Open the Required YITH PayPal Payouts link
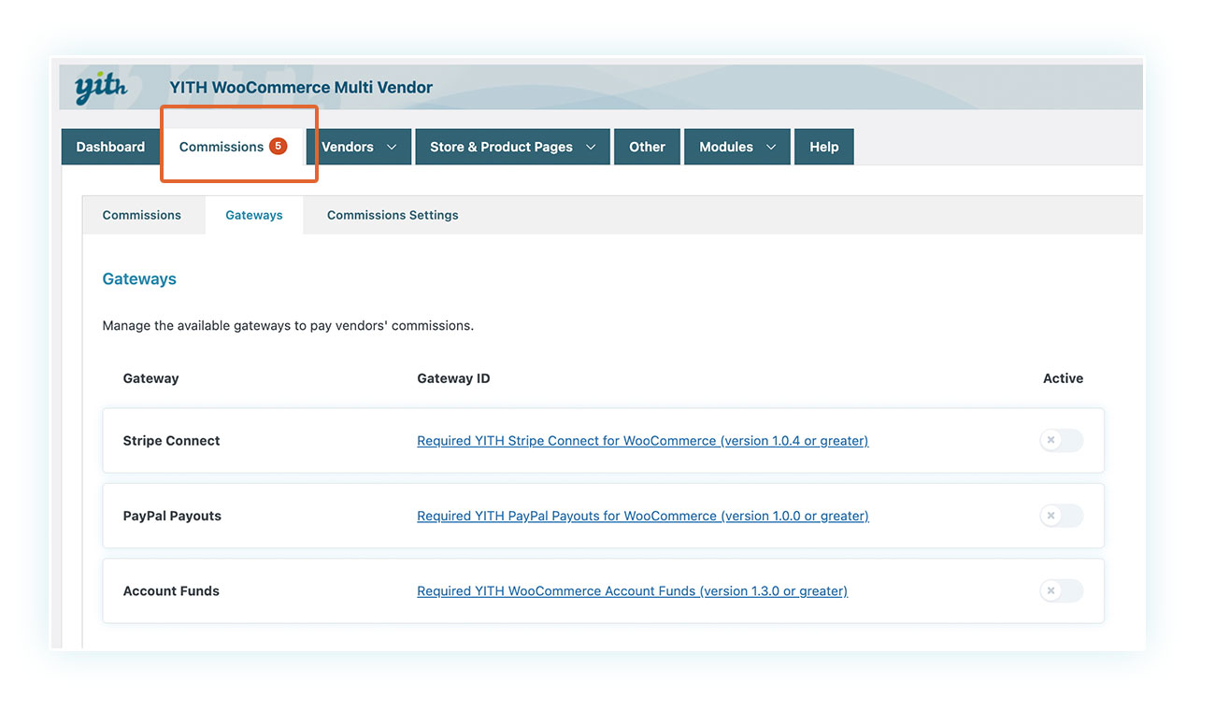The image size is (1215, 724). pyautogui.click(x=642, y=516)
